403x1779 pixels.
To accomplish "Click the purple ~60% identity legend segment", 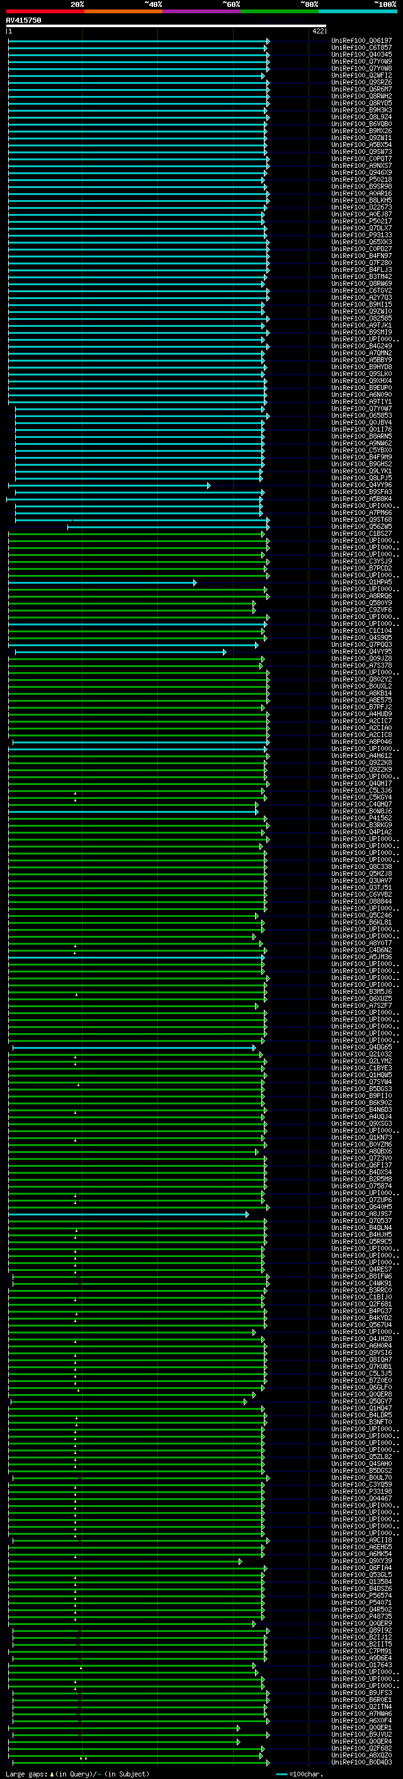I will pos(202,11).
